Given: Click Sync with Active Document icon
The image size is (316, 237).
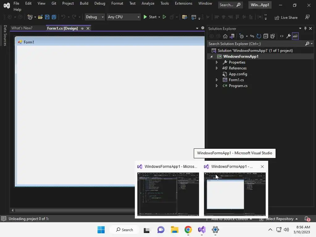Looking at the screenshot, I should point(252,36).
